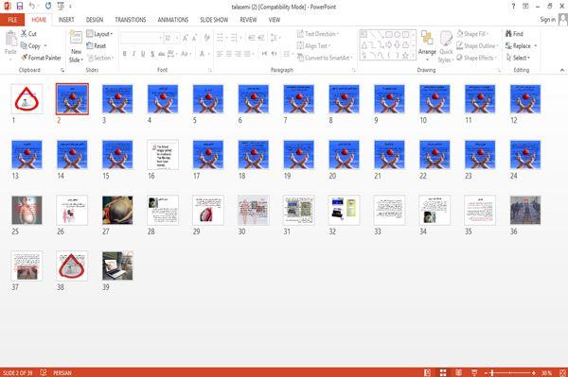This screenshot has width=568, height=377.
Task: Click Decrease Font Size icon
Action: tap(194, 38)
